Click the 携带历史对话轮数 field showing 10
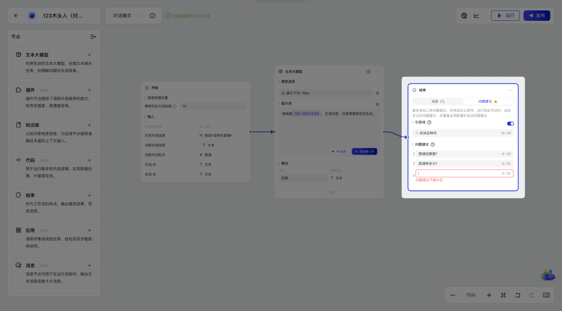This screenshot has width=562, height=311. (x=213, y=107)
